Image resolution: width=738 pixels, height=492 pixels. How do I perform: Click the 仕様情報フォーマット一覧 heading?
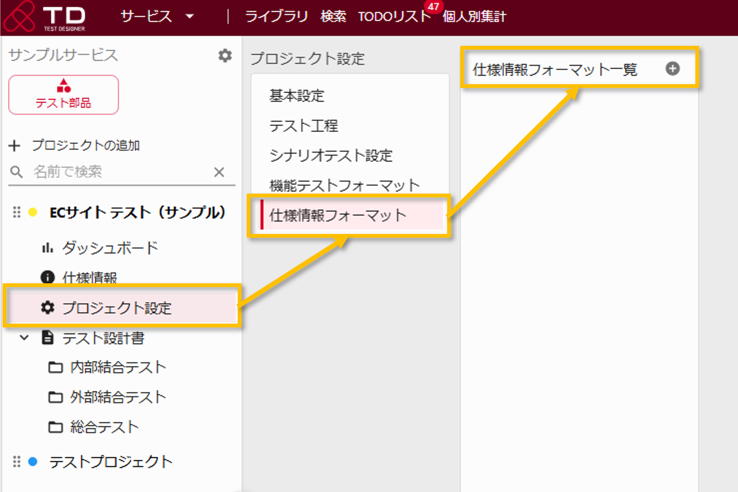click(555, 69)
